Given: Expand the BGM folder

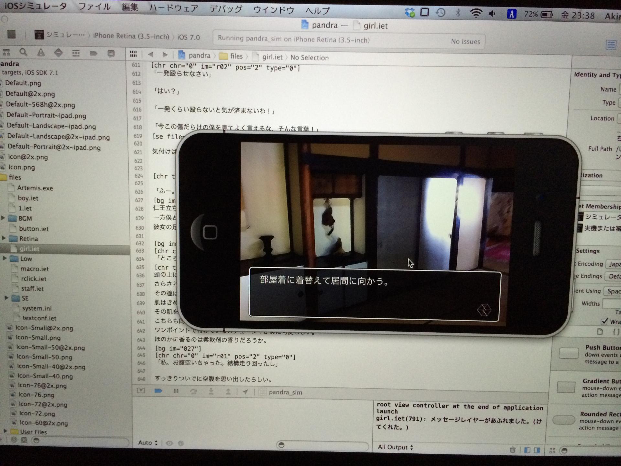Looking at the screenshot, I should [x=3, y=218].
